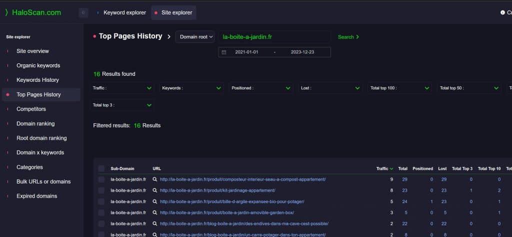Switch to the Site explorer tab
This screenshot has width=512, height=237.
(173, 12)
